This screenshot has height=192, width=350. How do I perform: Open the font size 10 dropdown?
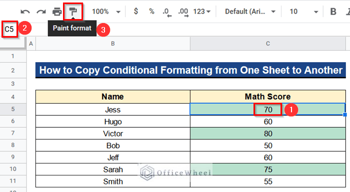pos(304,12)
